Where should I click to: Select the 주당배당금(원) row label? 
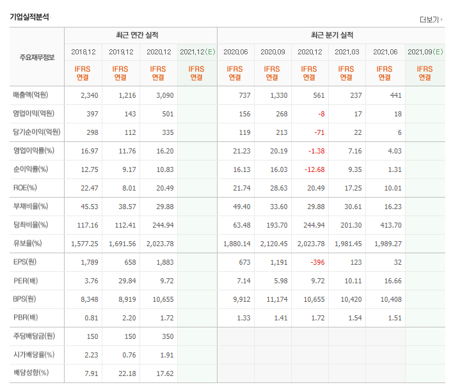[x=34, y=336]
